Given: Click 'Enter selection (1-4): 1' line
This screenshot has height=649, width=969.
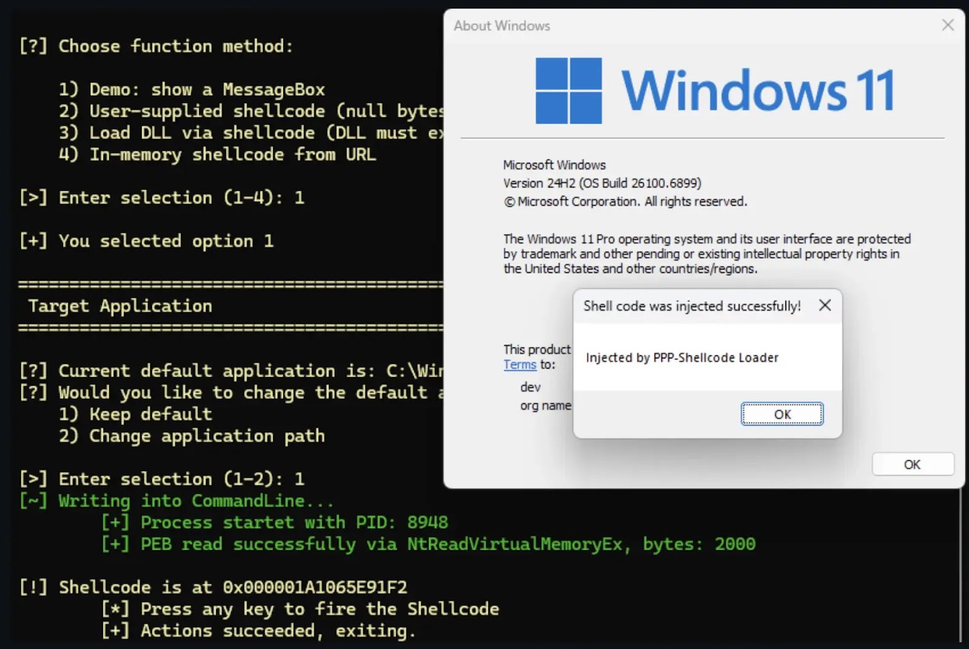Looking at the screenshot, I should tap(162, 198).
